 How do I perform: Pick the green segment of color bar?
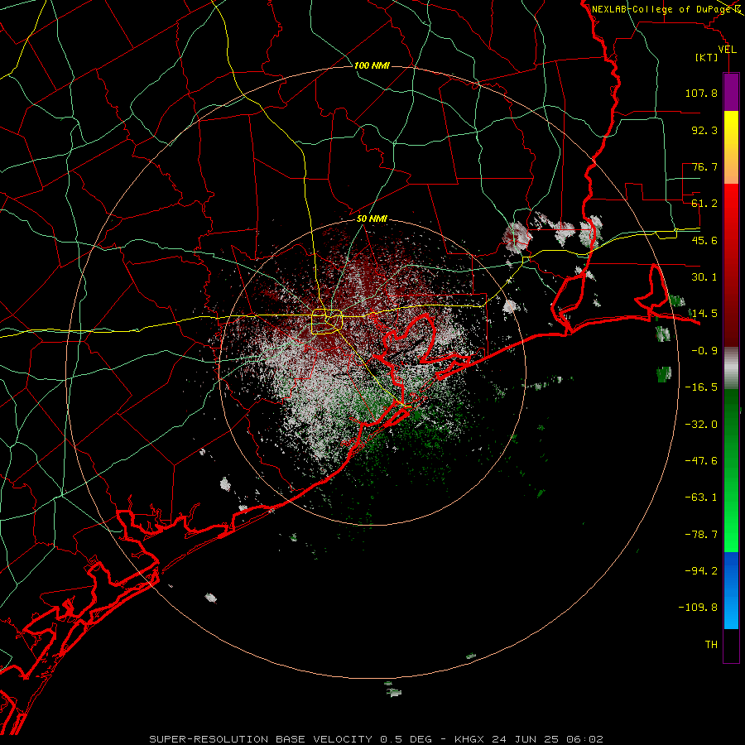pyautogui.click(x=731, y=470)
